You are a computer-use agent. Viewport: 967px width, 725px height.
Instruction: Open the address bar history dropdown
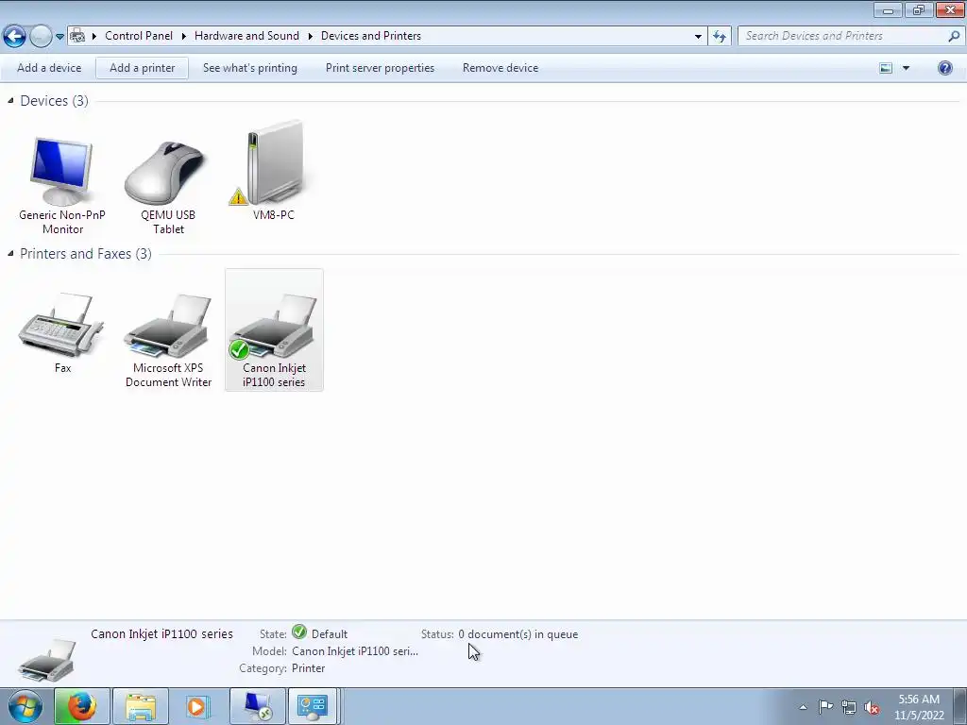(x=698, y=37)
